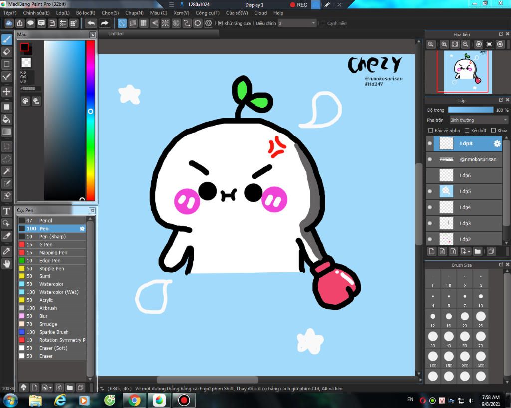The image size is (511, 408).
Task: Hide the Lớp3 layer
Action: tap(430, 223)
